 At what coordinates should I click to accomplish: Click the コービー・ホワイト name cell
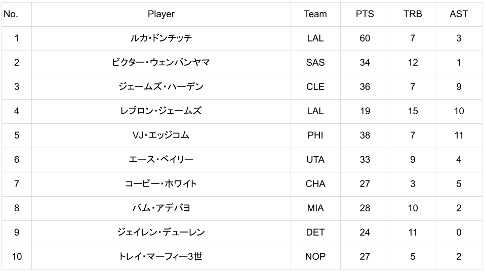[x=161, y=184]
